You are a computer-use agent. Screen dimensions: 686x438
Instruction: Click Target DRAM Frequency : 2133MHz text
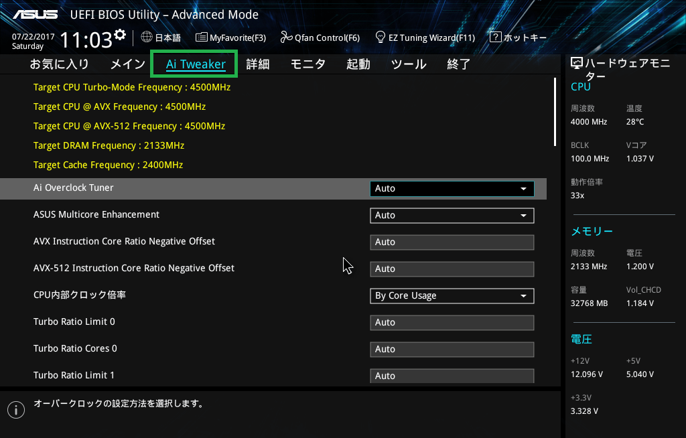[109, 145]
